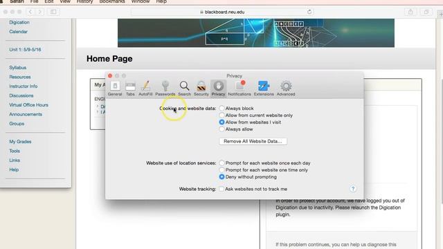Image resolution: width=443 pixels, height=249 pixels.
Task: Open the Help menu in menu bar
Action: point(161,1)
